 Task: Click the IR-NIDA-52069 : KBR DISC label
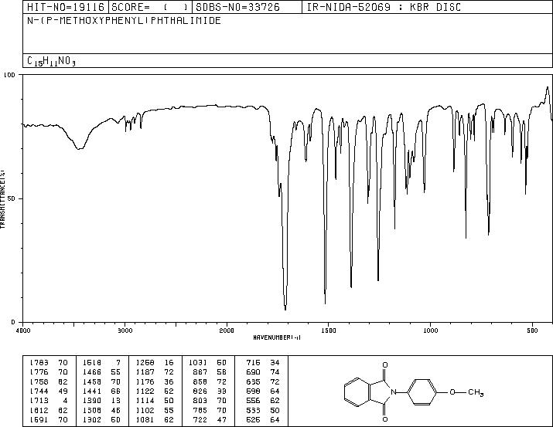(x=384, y=7)
